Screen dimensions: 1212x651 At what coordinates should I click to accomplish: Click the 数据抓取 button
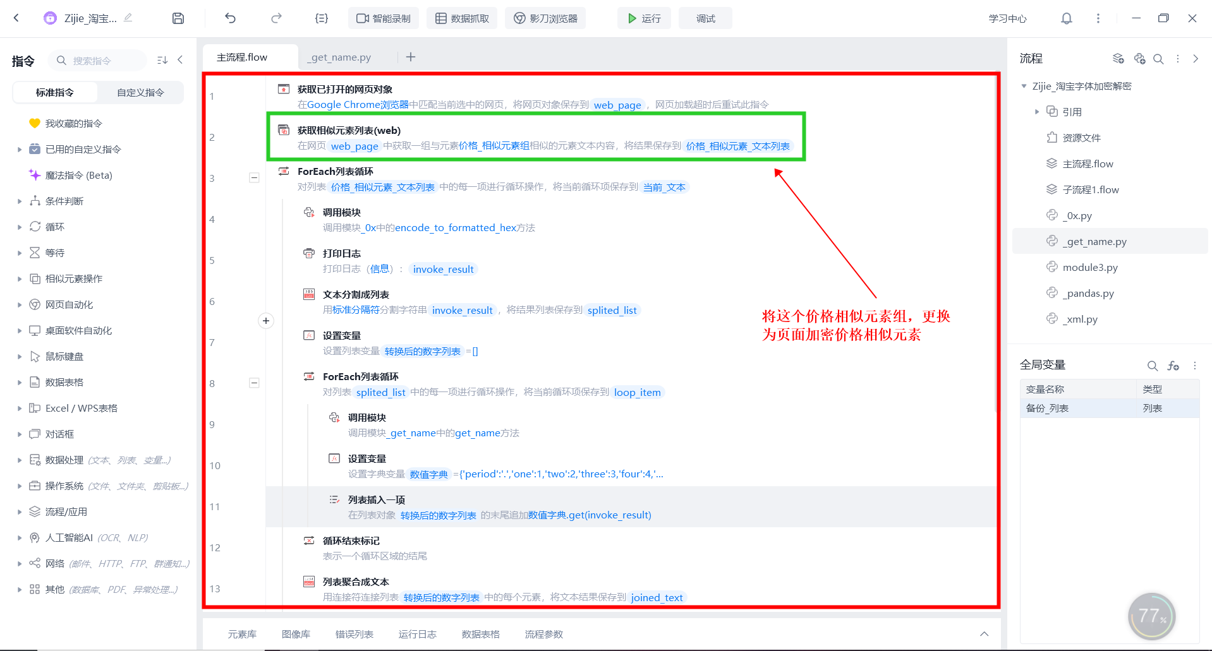pos(462,18)
